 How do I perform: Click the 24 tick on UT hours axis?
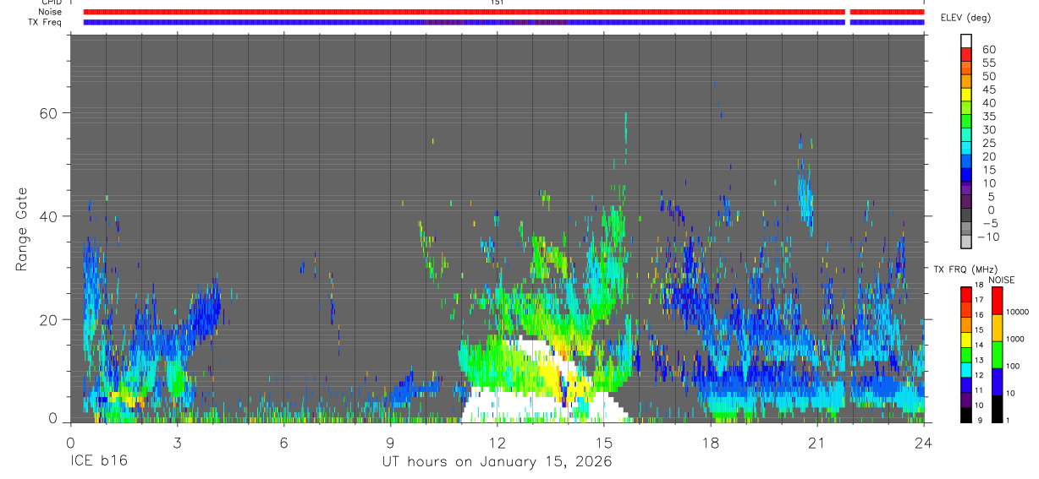(923, 443)
